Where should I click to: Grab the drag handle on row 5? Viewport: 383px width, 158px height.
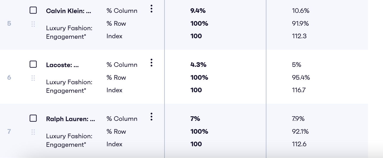(x=33, y=24)
